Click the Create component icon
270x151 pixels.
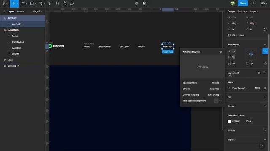click(137, 3)
